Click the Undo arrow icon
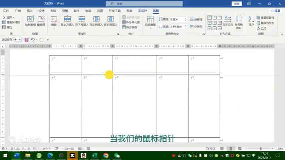285x160 pixels. tap(33, 40)
